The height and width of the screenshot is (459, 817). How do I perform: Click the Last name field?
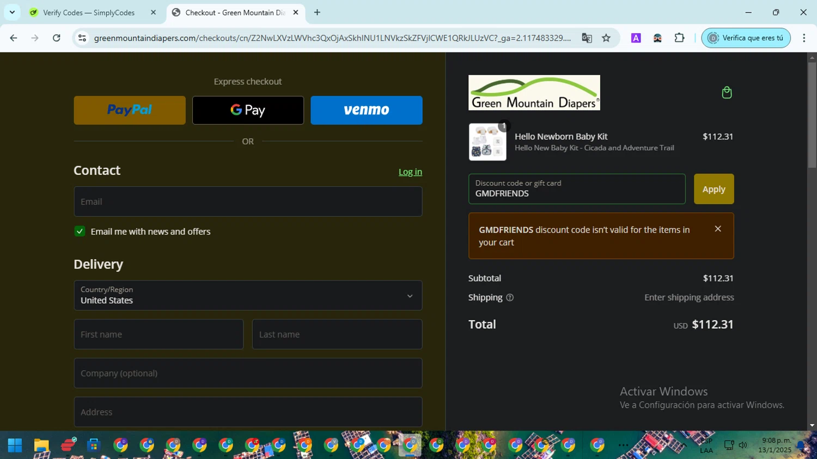337,334
